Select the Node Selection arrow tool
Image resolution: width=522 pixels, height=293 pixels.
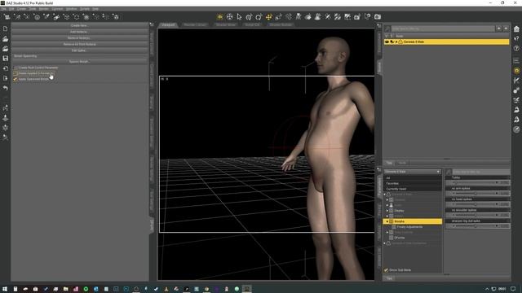click(x=239, y=16)
